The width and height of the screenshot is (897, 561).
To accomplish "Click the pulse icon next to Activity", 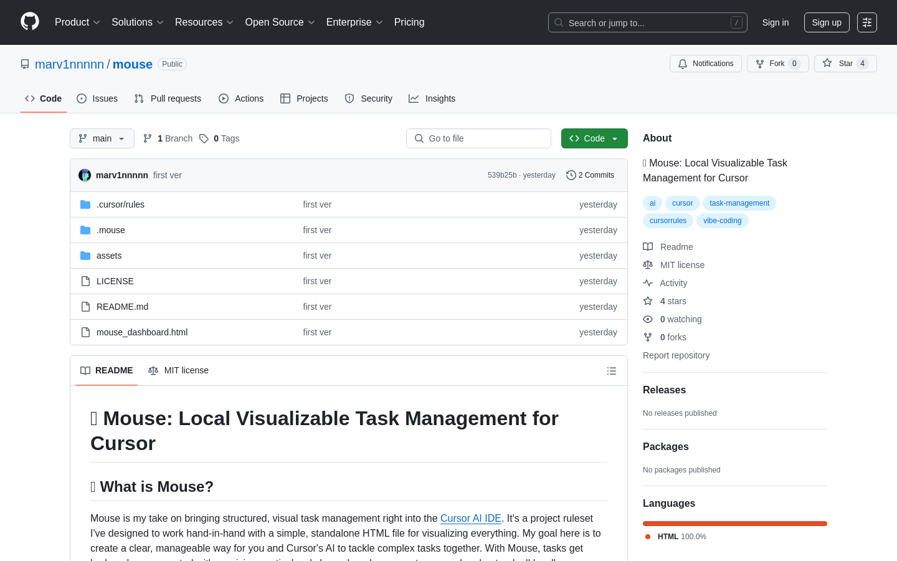I will 648,283.
